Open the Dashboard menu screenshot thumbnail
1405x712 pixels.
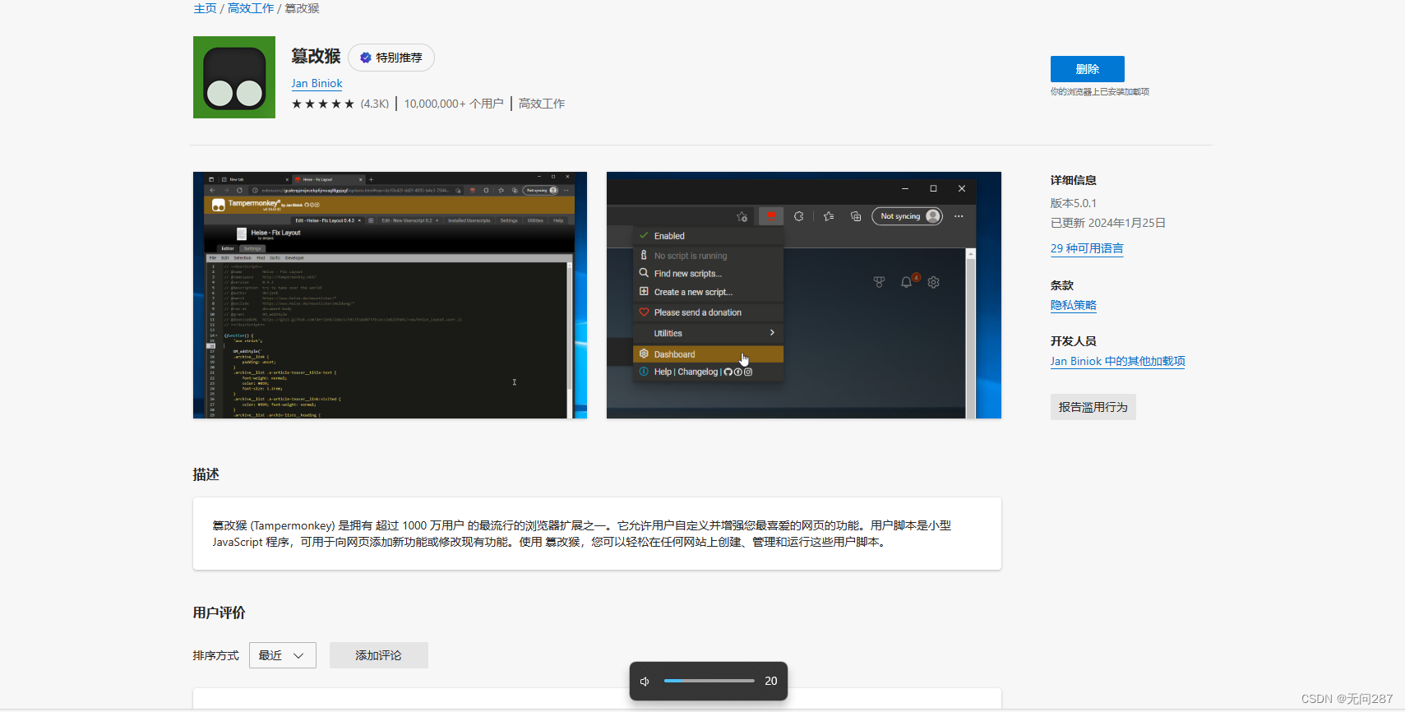(803, 295)
